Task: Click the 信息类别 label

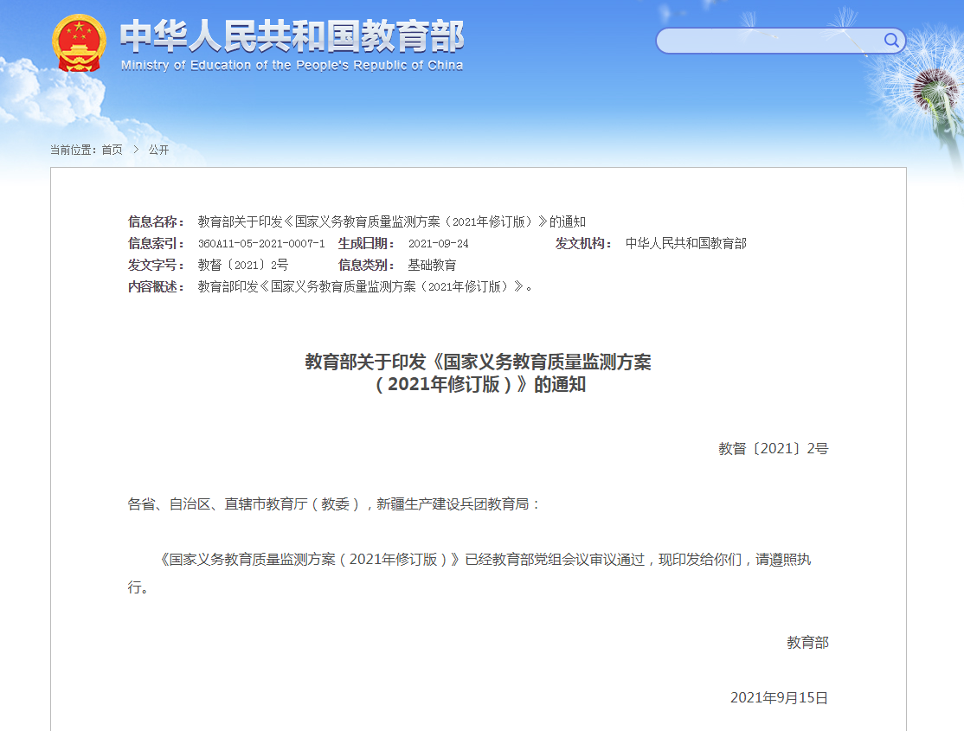Action: coord(366,265)
